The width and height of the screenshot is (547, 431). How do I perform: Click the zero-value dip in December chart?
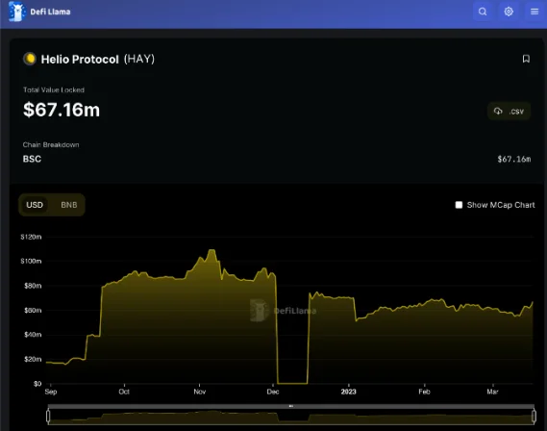coord(292,383)
